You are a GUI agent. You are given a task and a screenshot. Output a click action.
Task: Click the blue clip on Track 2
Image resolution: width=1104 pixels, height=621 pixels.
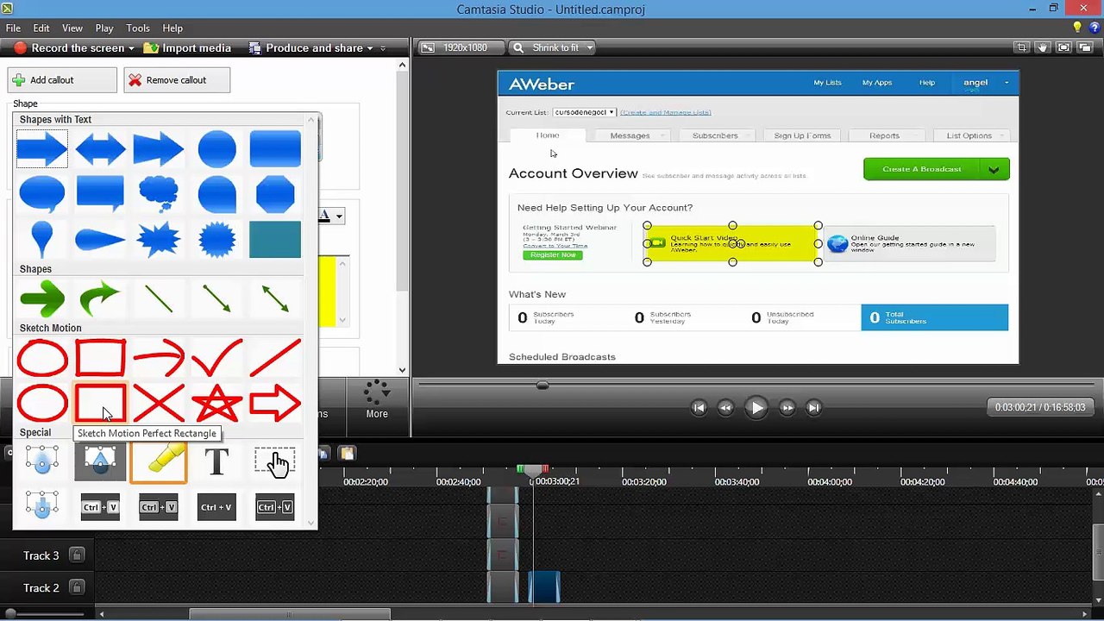tap(543, 587)
